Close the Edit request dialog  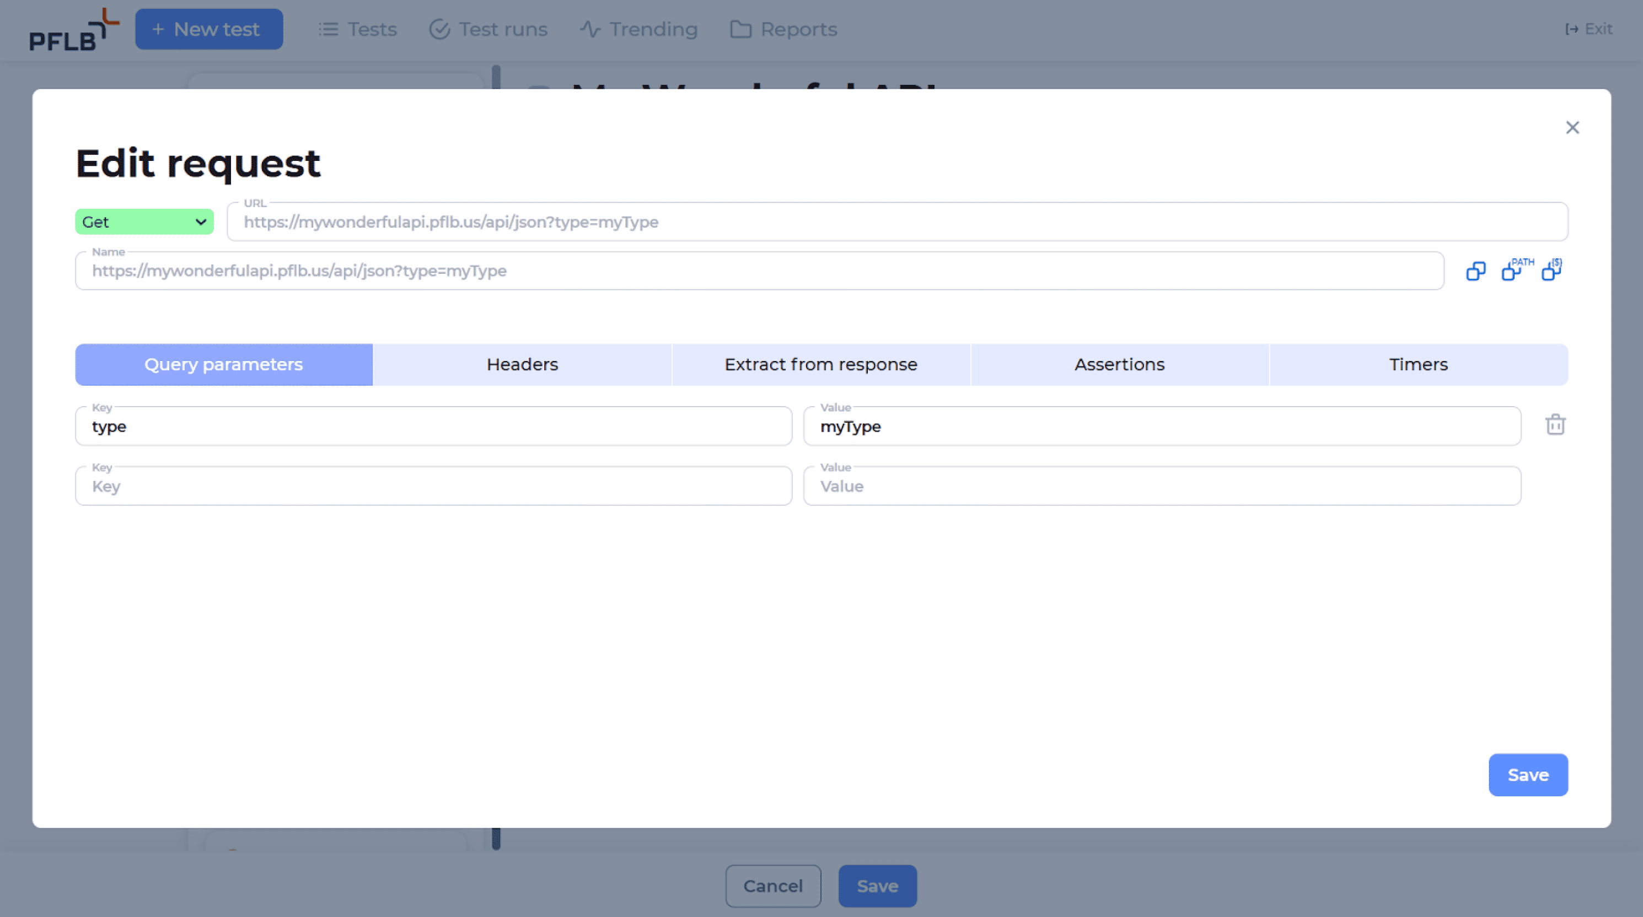click(1572, 127)
